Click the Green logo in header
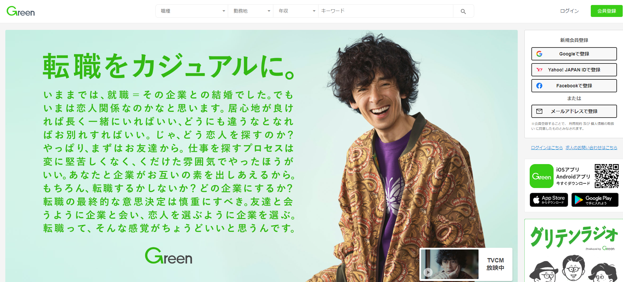 tap(21, 11)
